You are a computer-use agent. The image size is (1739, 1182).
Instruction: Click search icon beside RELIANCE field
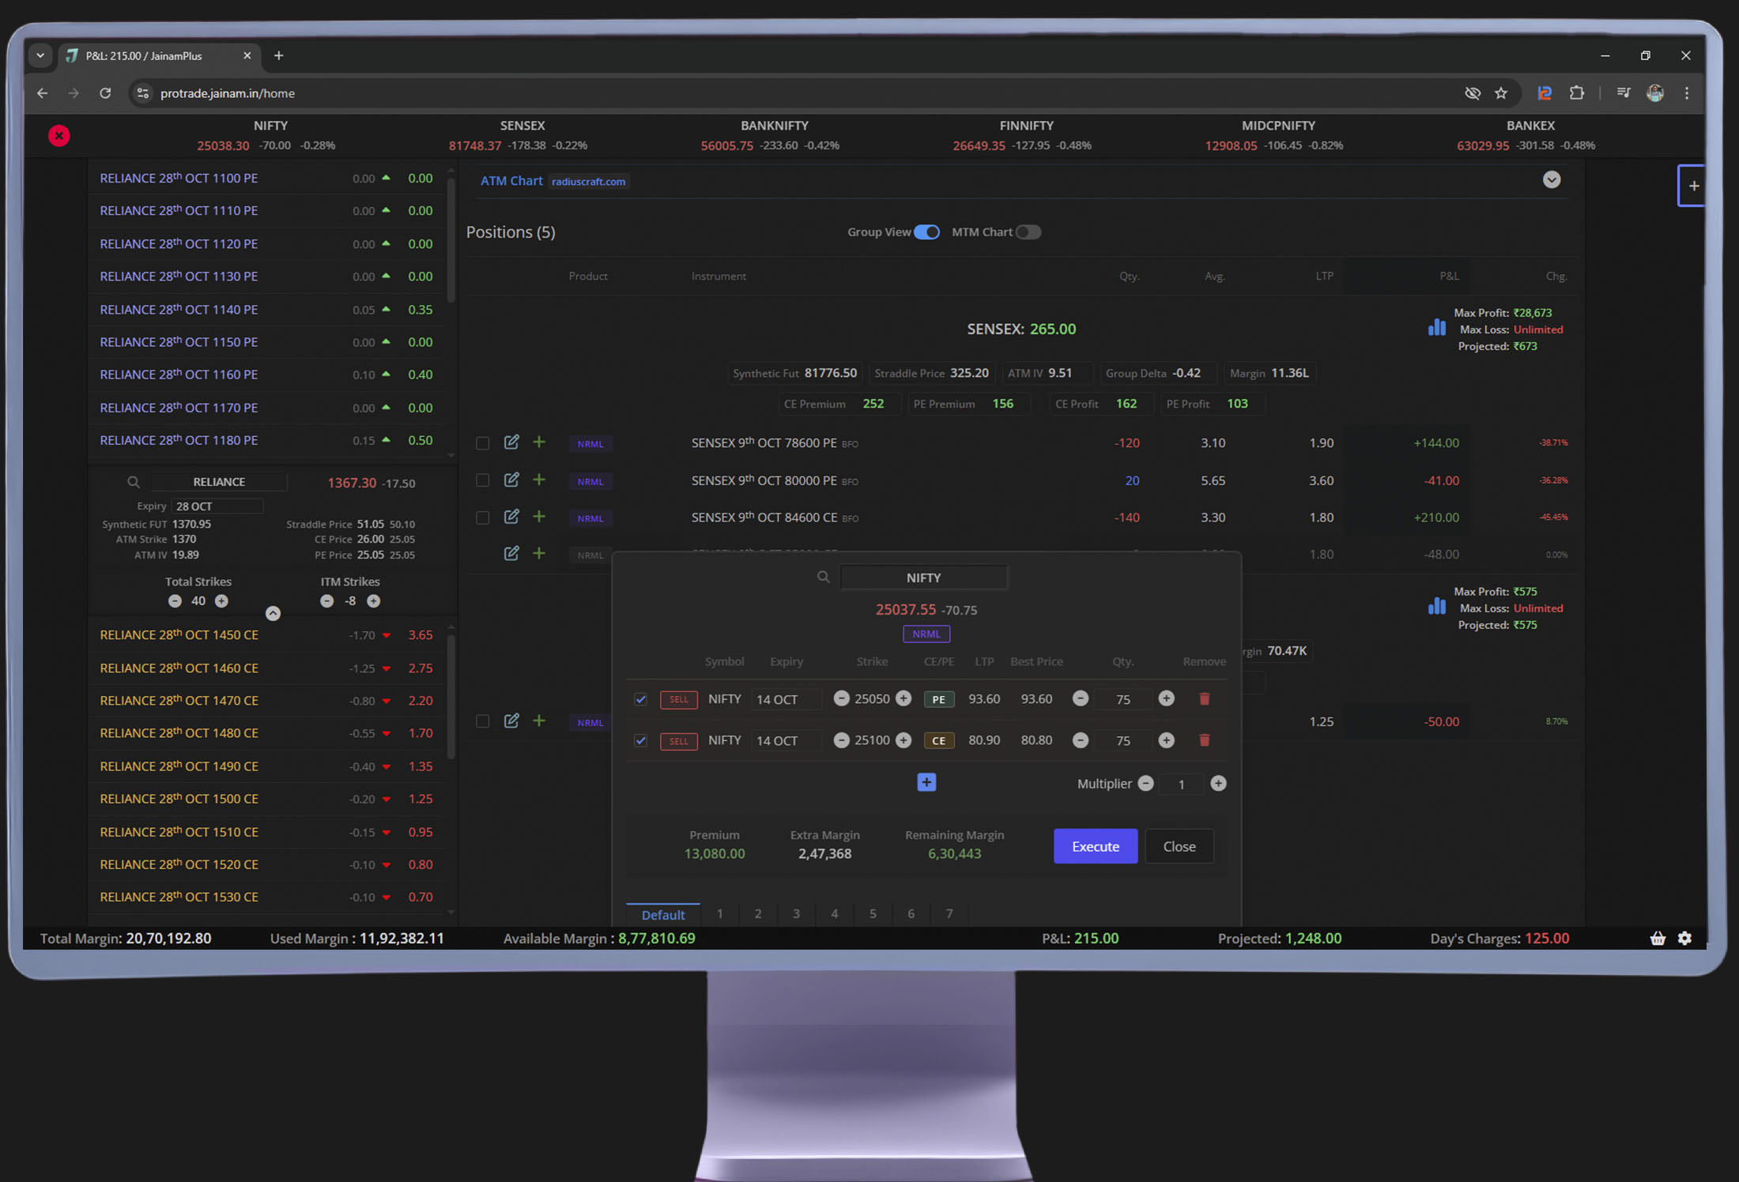click(134, 482)
